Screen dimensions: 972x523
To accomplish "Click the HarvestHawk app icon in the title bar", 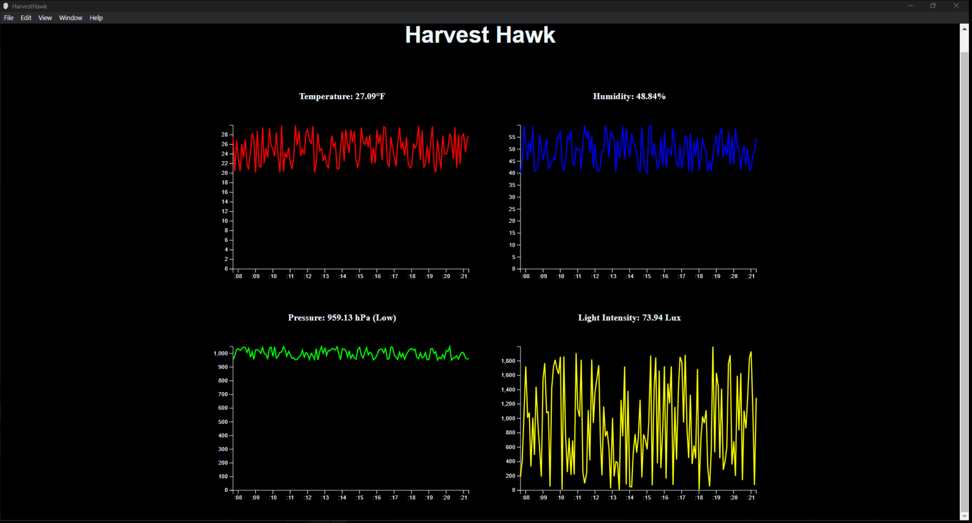I will tap(5, 6).
